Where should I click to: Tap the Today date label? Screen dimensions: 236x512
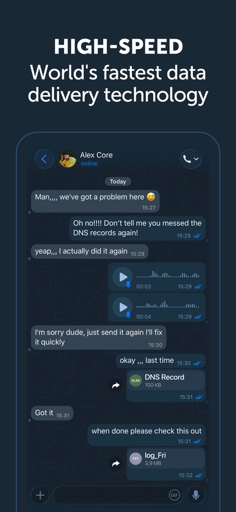click(x=118, y=182)
